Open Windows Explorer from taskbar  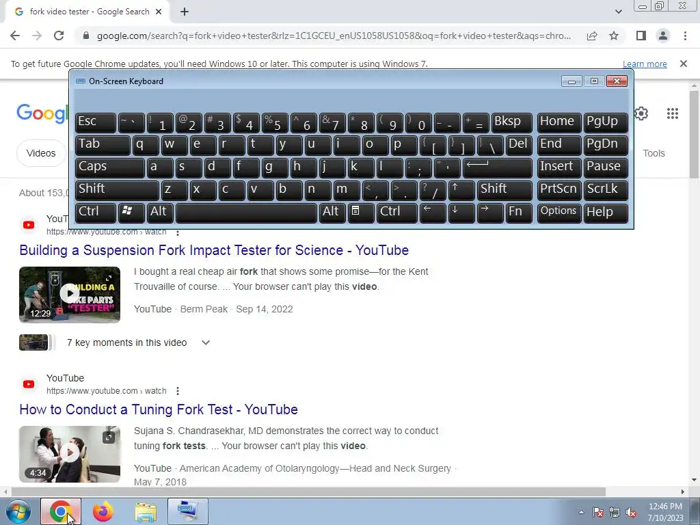point(146,511)
